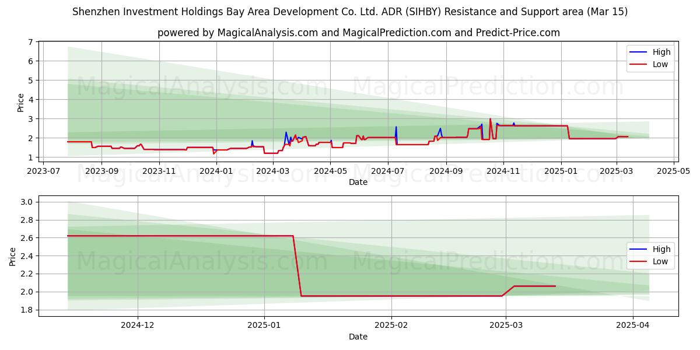Click the 2024-09 date tick label

coord(446,171)
